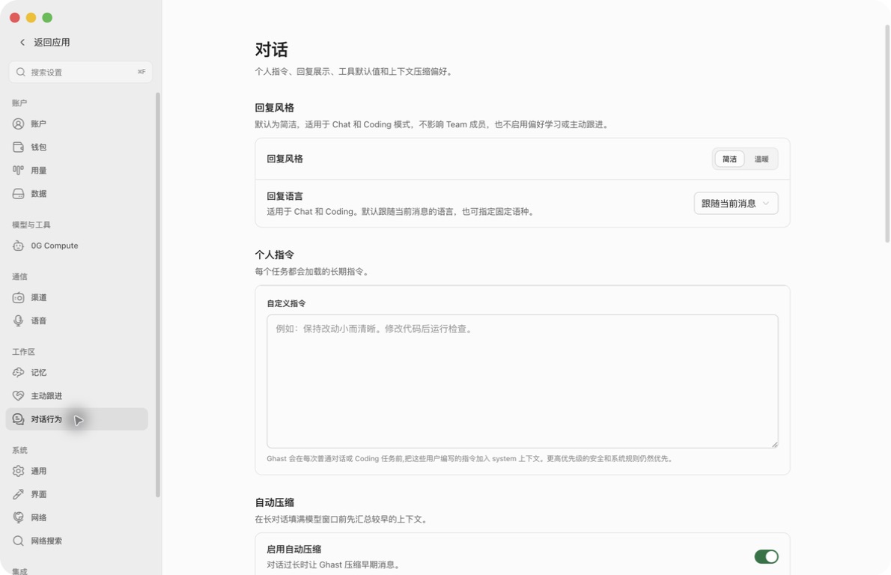Click the 记忆 brain icon
Screen dimensions: 891x575
(x=18, y=373)
